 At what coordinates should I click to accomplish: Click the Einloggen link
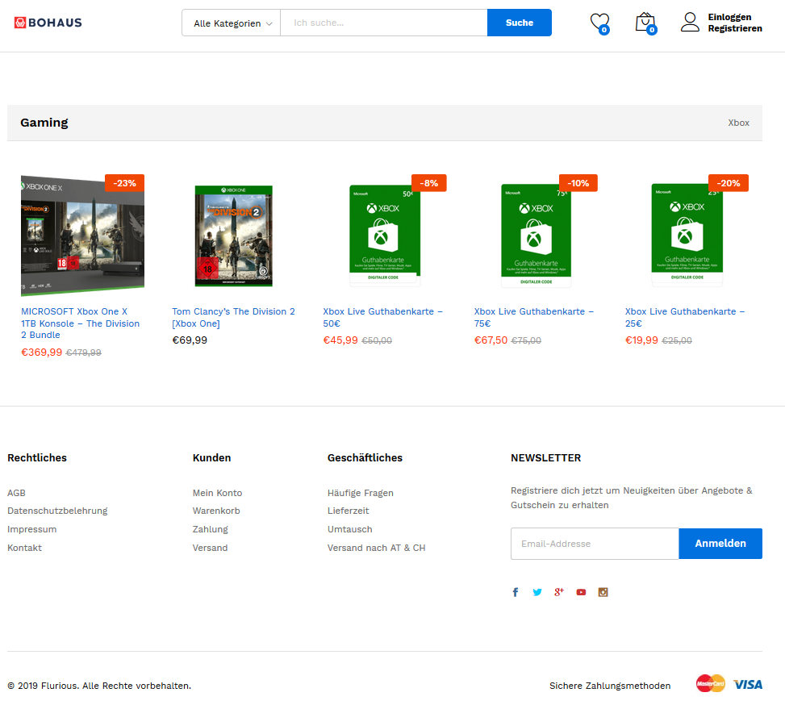pos(729,17)
